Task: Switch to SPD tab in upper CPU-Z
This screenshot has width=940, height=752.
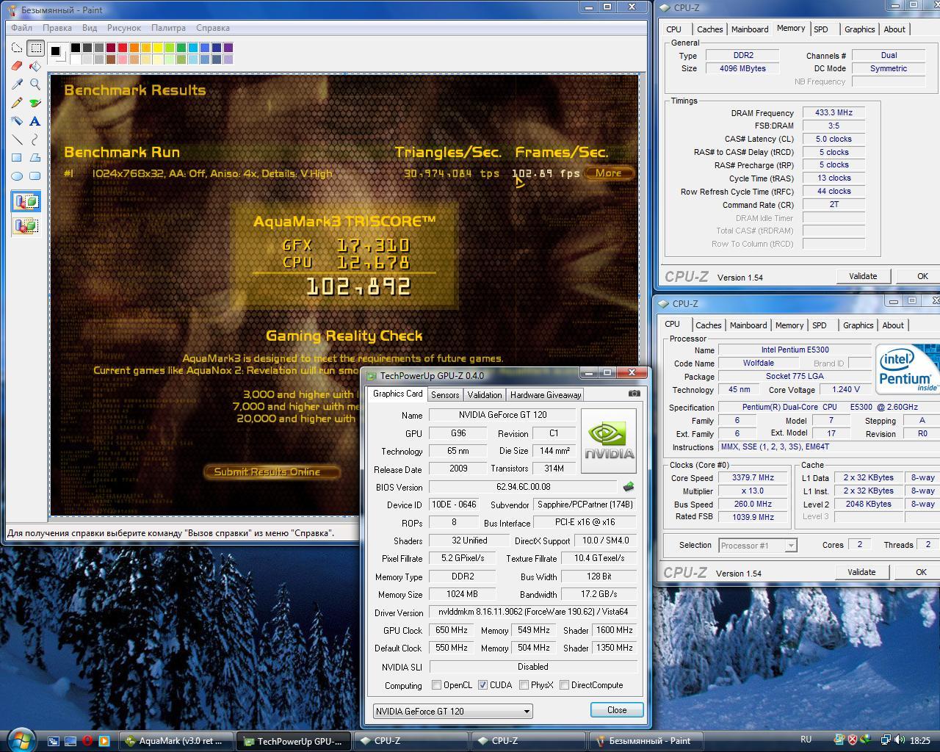Action: (821, 29)
